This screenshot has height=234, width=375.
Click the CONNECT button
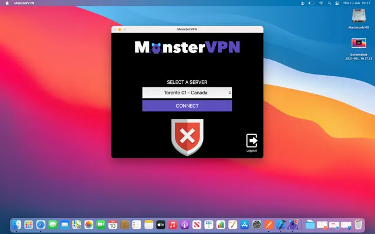coord(187,106)
